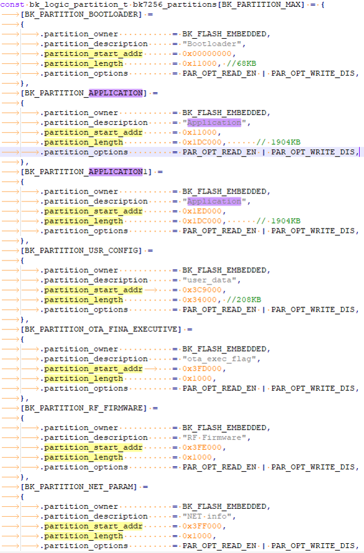Click BK_PARTITION_OTA_FINA_EXECUTIVE index label
The height and width of the screenshot is (553, 364).
pos(101,329)
